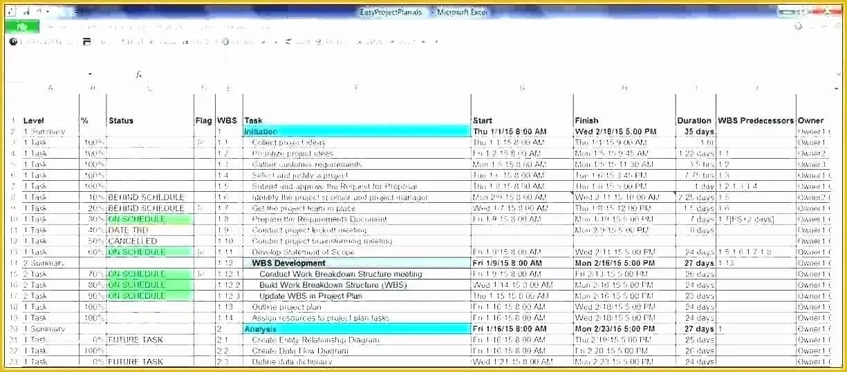Select Conduct project brainstorming meeting cell
The image size is (847, 372).
point(357,241)
